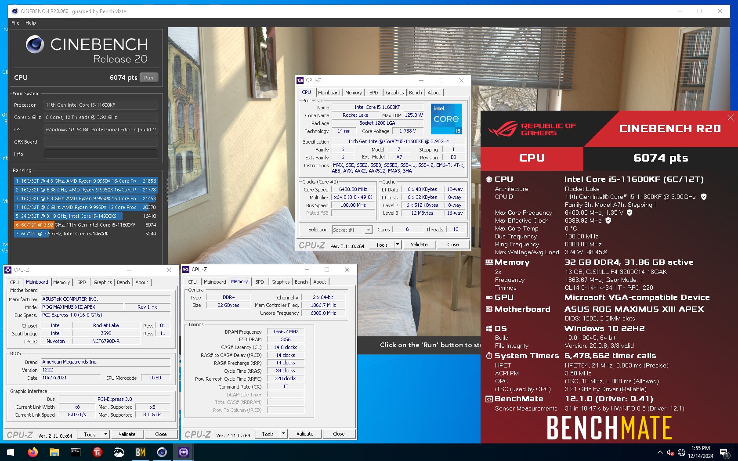Open the Windows notification center

point(725,452)
